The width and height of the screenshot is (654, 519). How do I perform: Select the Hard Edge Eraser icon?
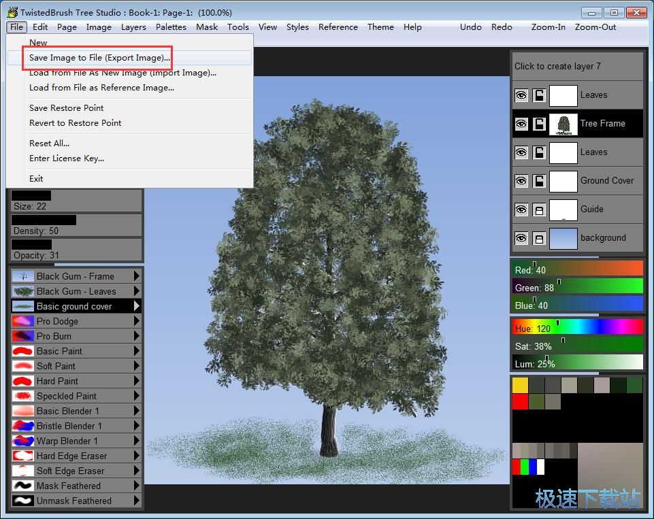(23, 456)
